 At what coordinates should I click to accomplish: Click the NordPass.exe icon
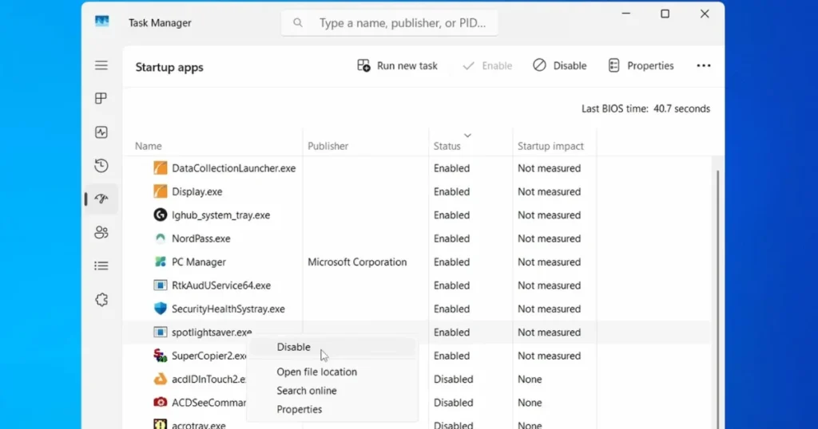(160, 238)
